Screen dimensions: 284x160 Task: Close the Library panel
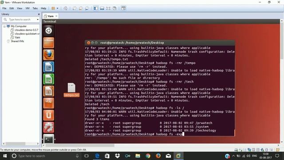(x=39, y=14)
